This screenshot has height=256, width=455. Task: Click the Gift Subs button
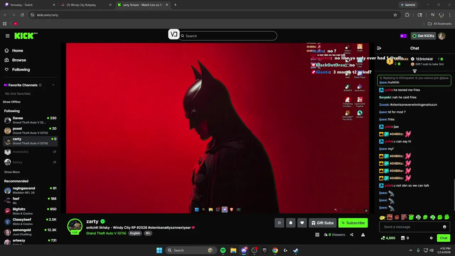(322, 223)
